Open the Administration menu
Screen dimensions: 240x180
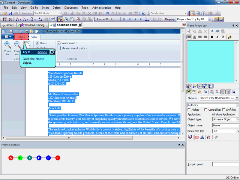coord(102,7)
